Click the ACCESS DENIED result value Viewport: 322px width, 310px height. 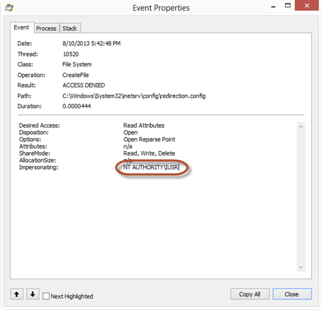click(x=84, y=85)
